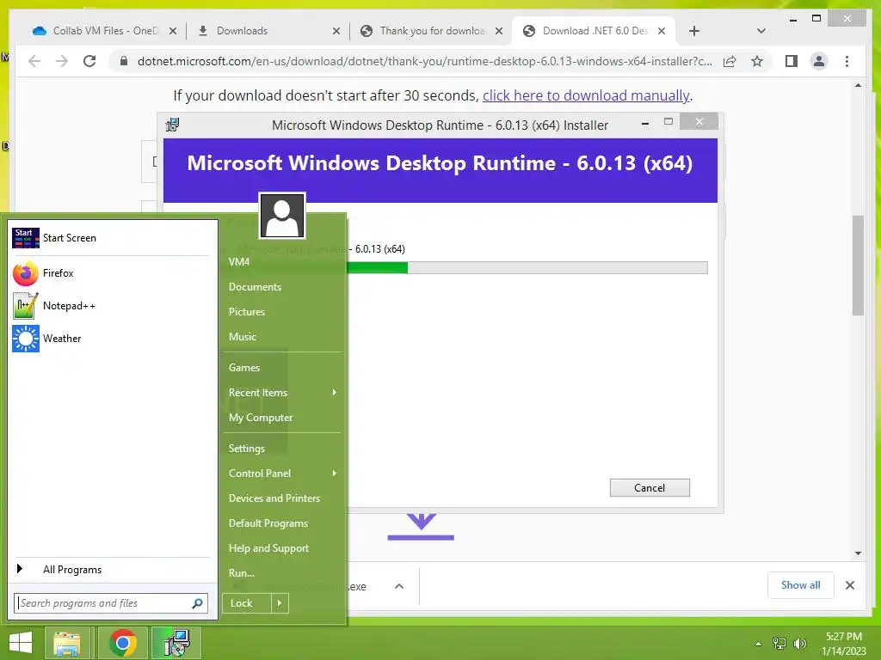Open File Explorer from the taskbar

67,643
